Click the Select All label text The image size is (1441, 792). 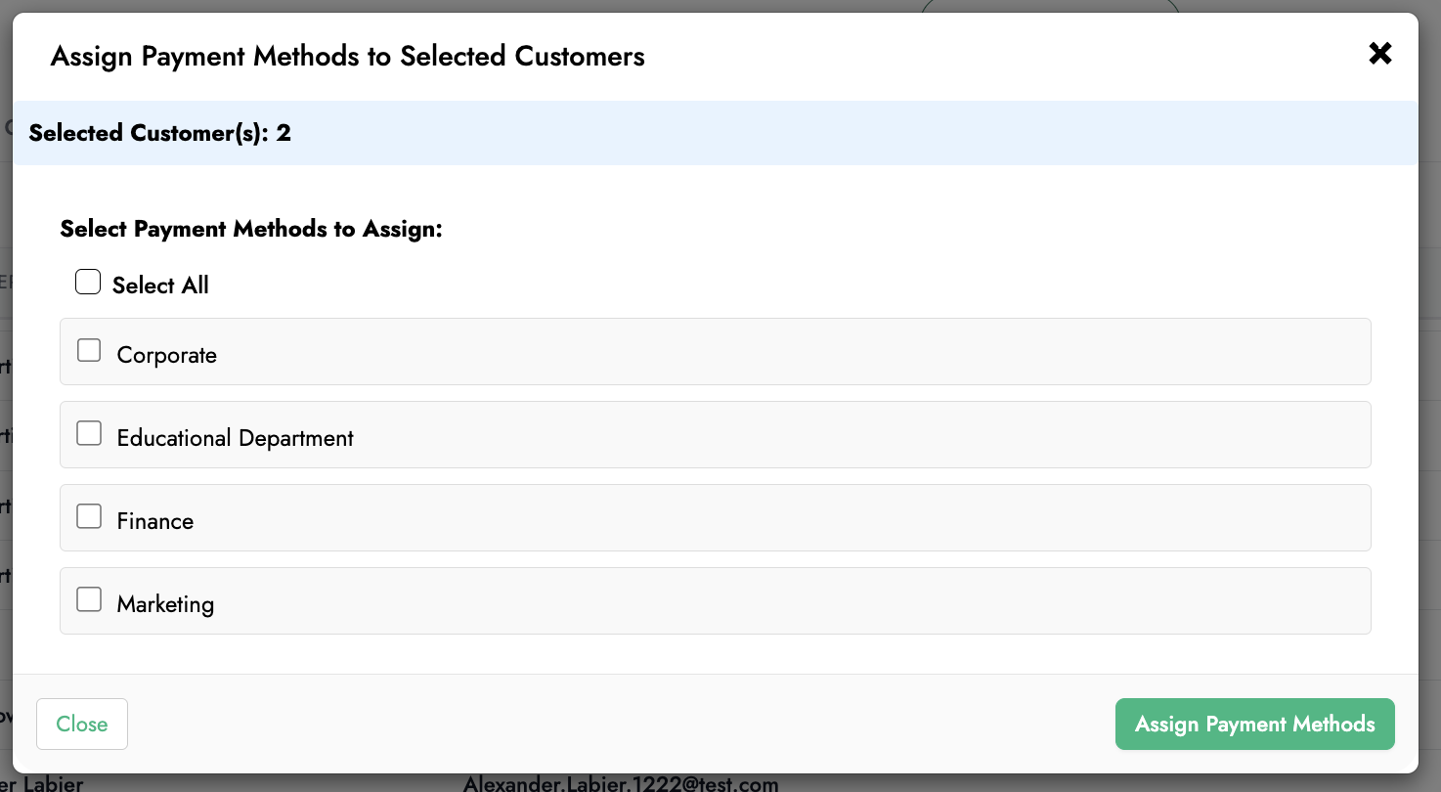tap(160, 286)
